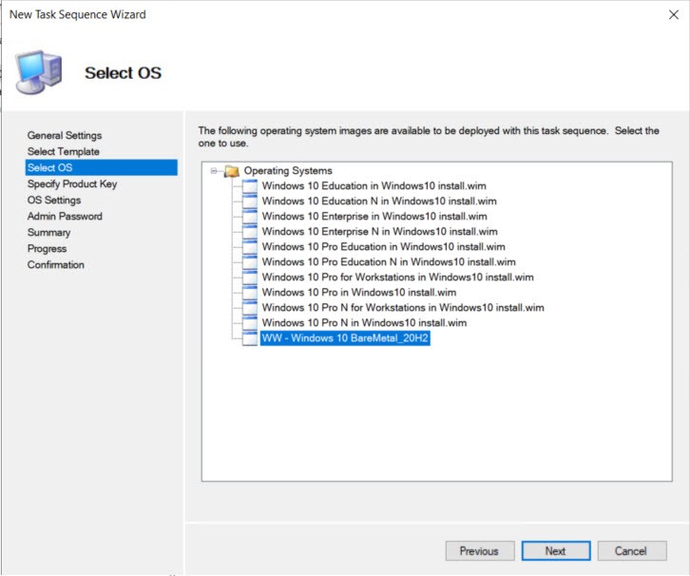Select Windows 10 Pro Education N entry
The height and width of the screenshot is (576, 690).
pyautogui.click(x=389, y=261)
